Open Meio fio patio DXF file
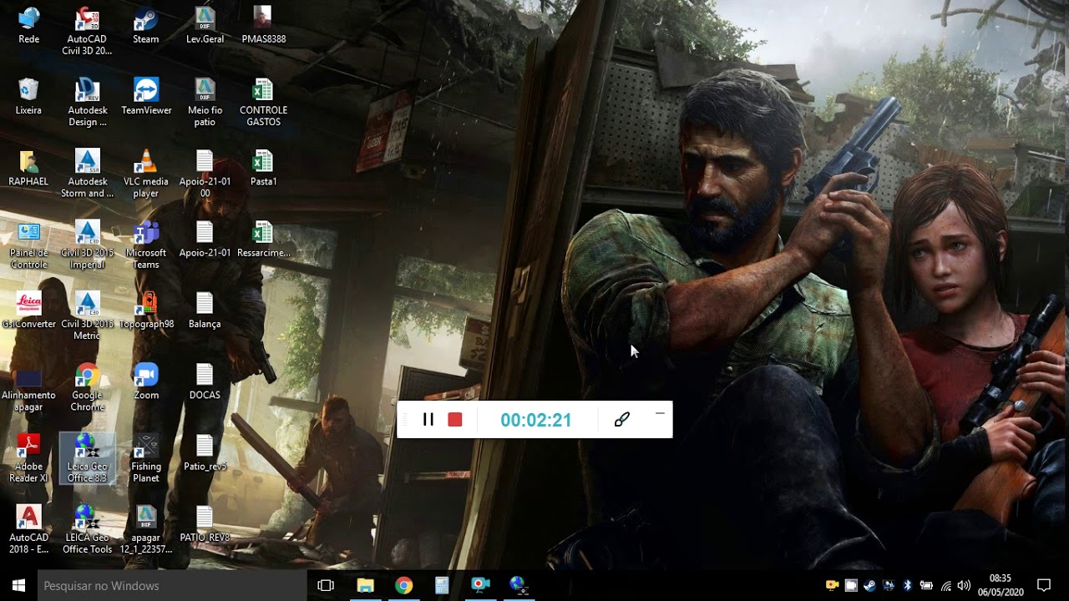Screen dimensions: 1069x601 tap(205, 103)
